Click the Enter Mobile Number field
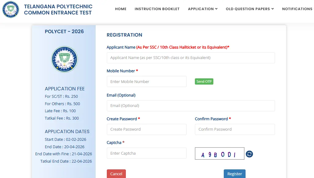314x178 pixels. point(146,81)
